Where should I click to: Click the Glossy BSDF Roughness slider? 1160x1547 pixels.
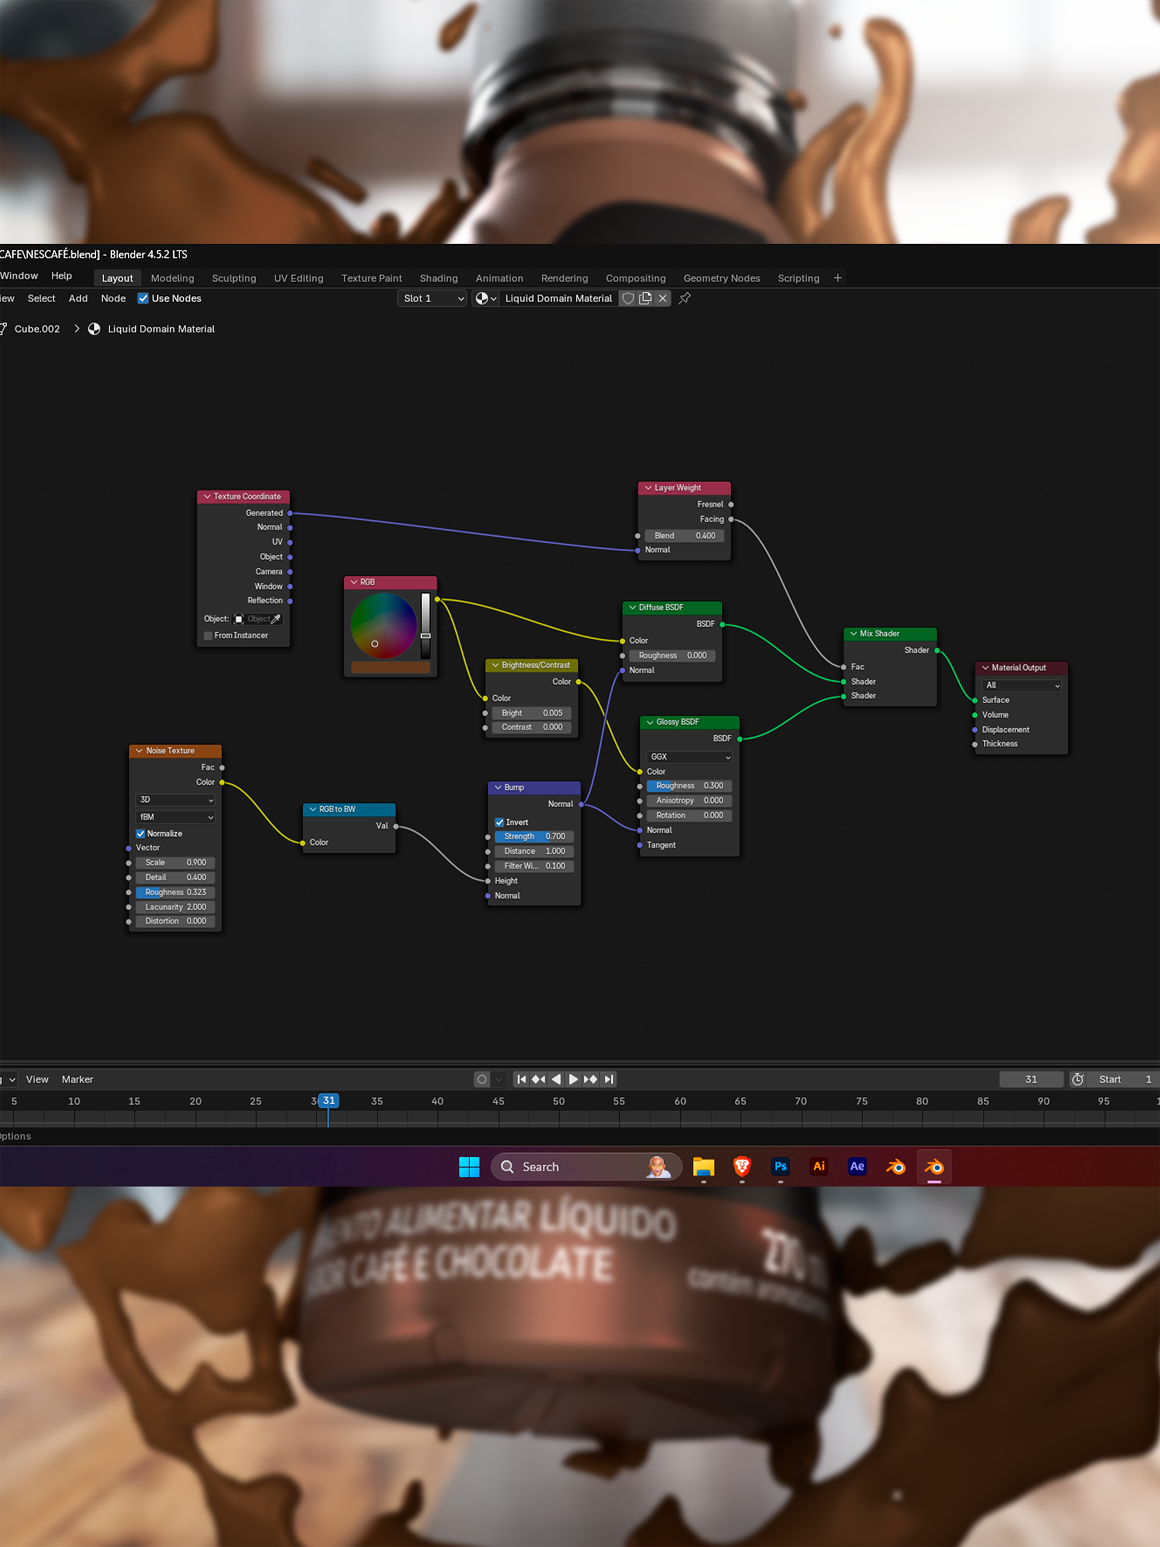689,786
